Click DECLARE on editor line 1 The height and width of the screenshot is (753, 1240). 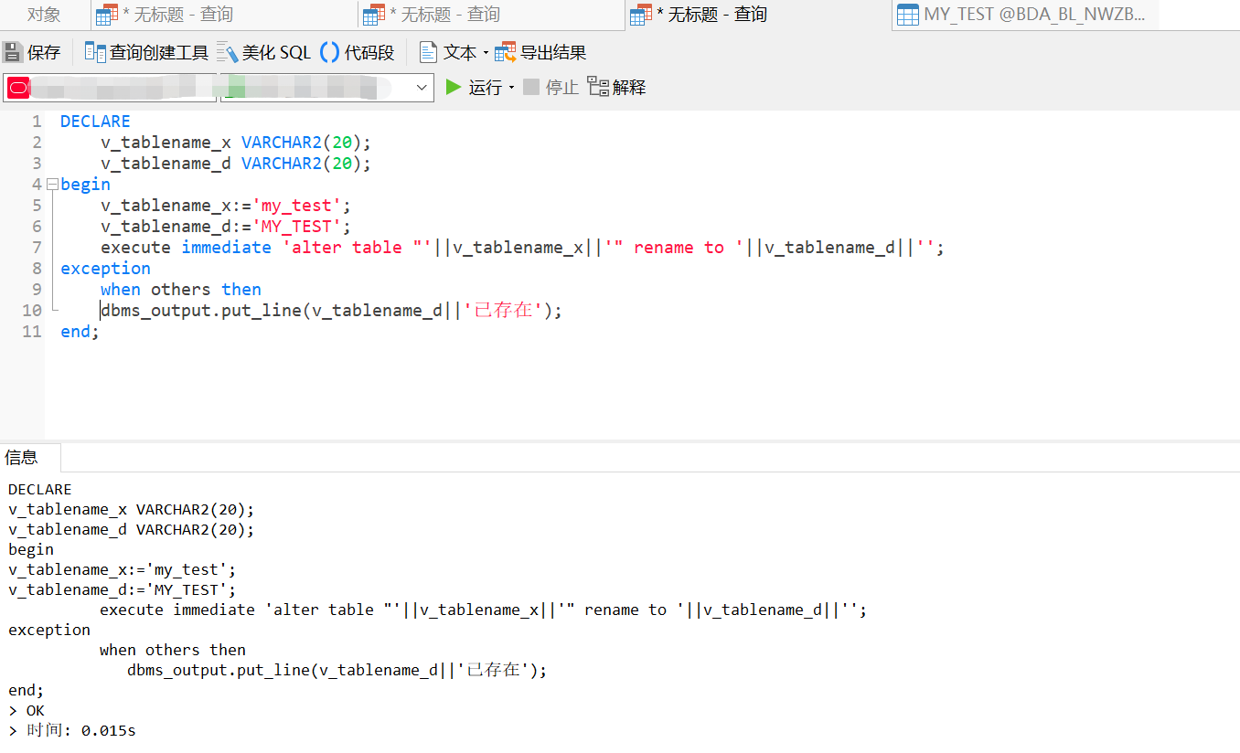coord(95,122)
